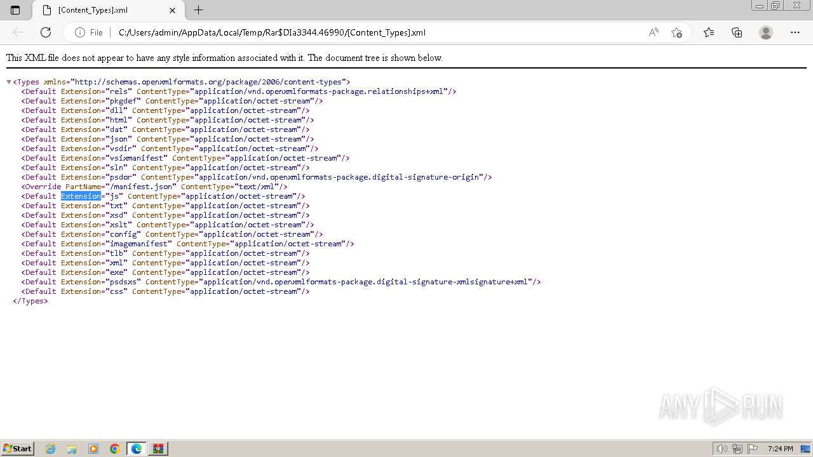Open Read aloud feature
The width and height of the screenshot is (813, 457).
654,32
